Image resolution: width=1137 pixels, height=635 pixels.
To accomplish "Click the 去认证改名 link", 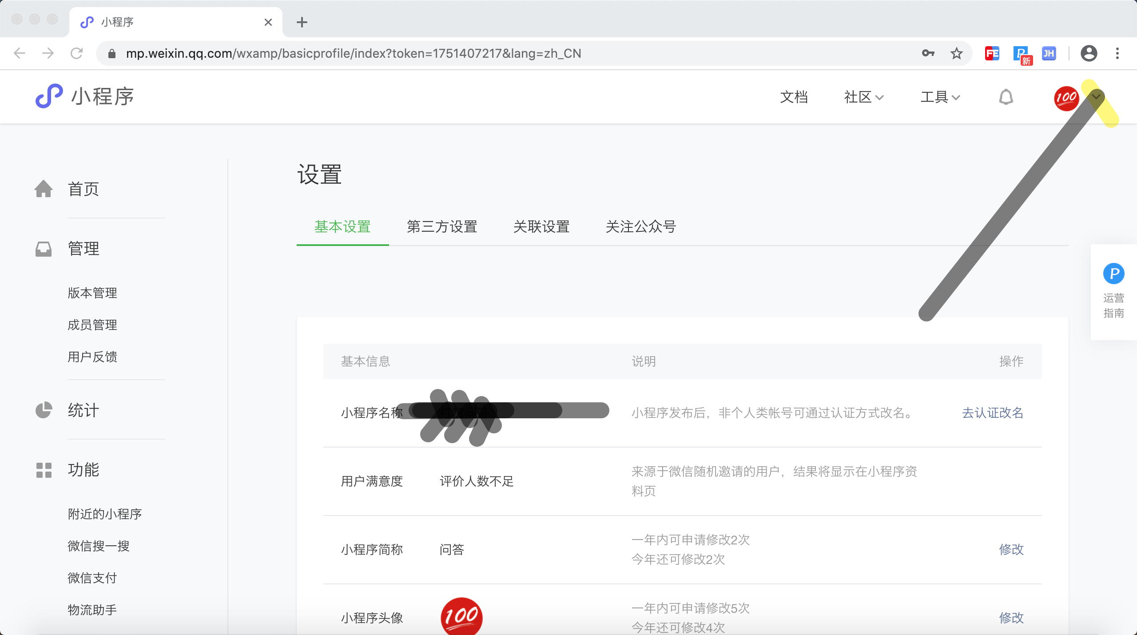I will (x=992, y=413).
